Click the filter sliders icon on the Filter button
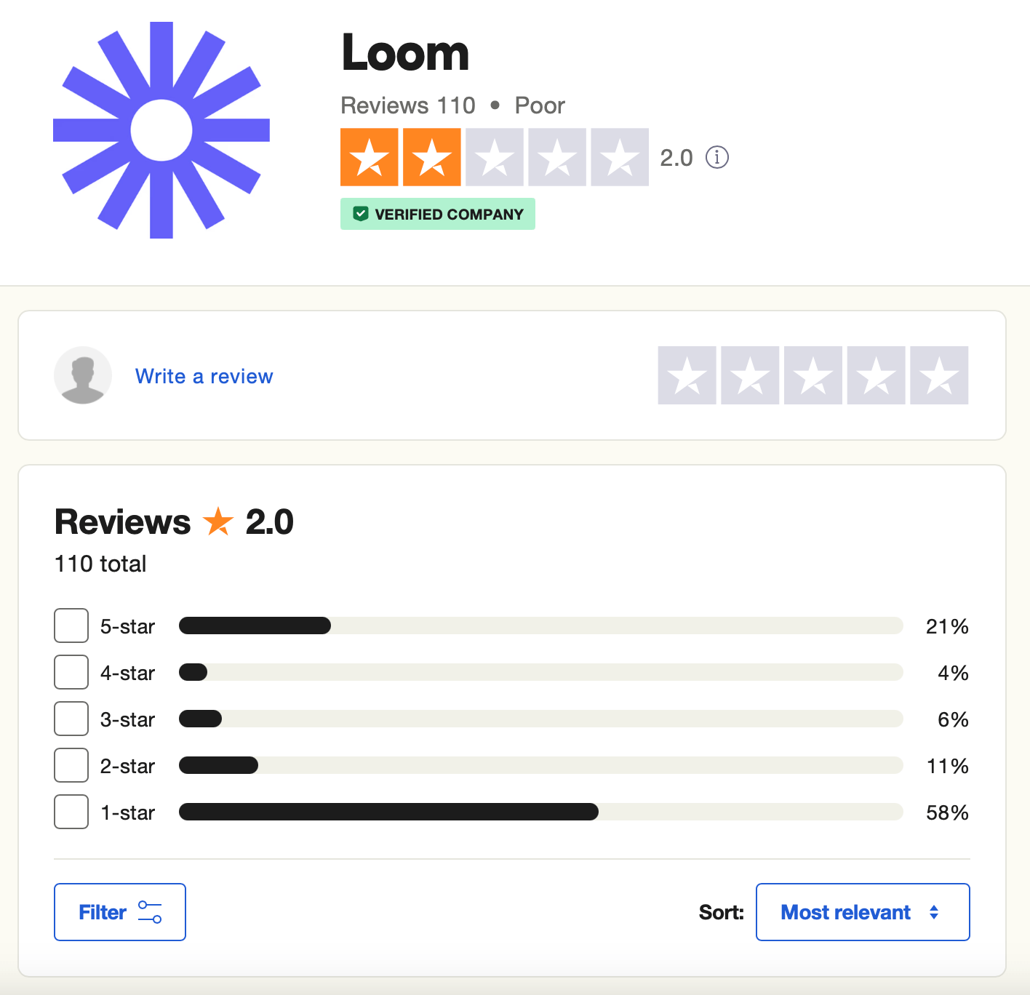This screenshot has height=995, width=1030. tap(150, 912)
